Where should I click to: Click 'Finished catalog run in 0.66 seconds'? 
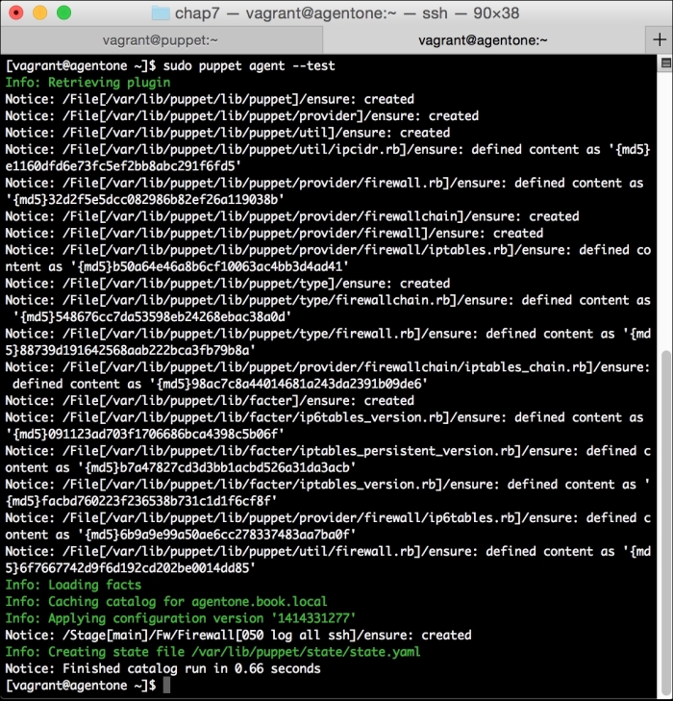tap(162, 668)
